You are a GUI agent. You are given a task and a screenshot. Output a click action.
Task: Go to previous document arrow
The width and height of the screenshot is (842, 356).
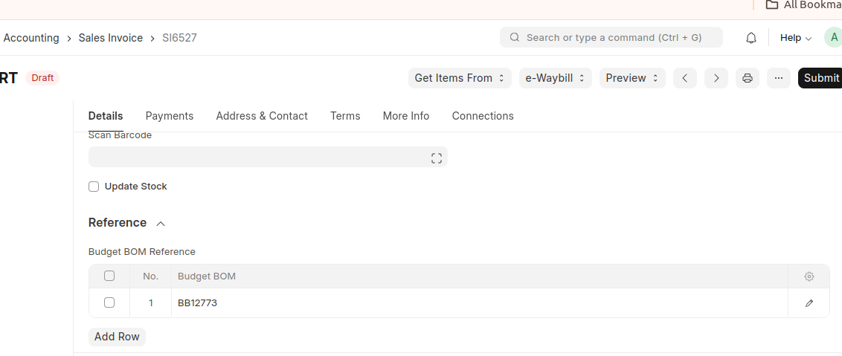pyautogui.click(x=685, y=78)
